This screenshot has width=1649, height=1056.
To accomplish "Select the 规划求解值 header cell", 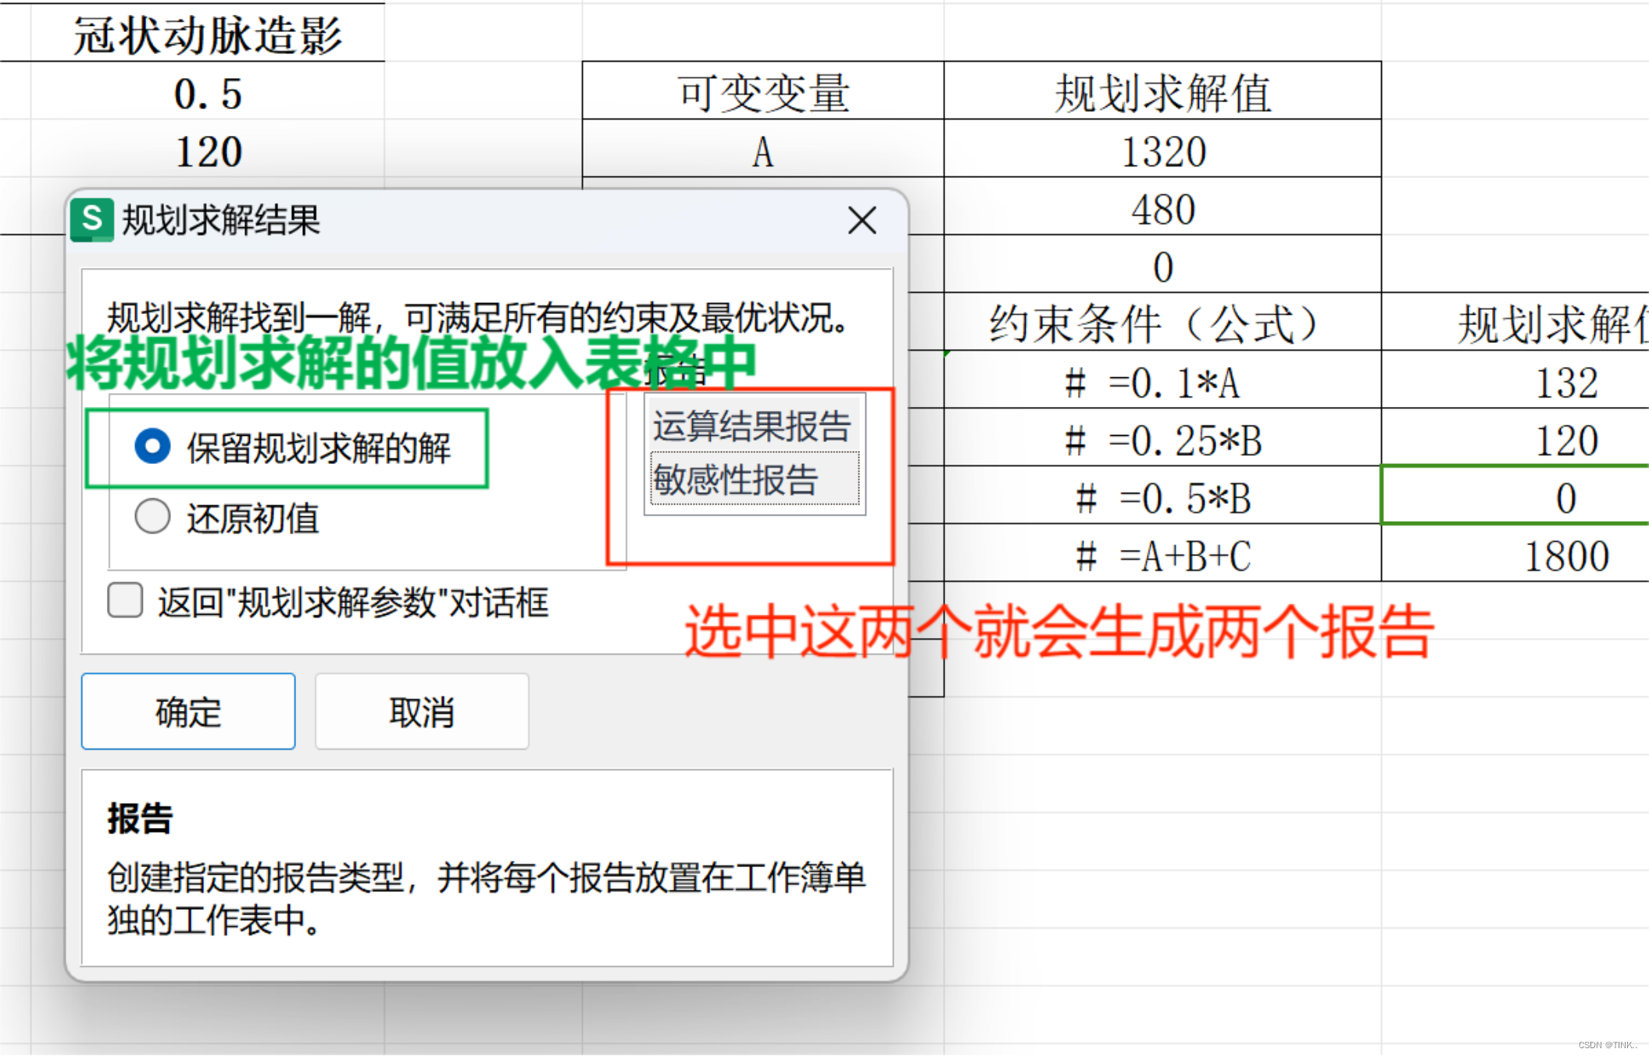I will click(x=1162, y=92).
